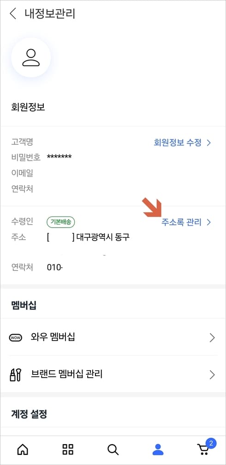
Task: Expand 와우 멤버십 chevron
Action: click(212, 338)
